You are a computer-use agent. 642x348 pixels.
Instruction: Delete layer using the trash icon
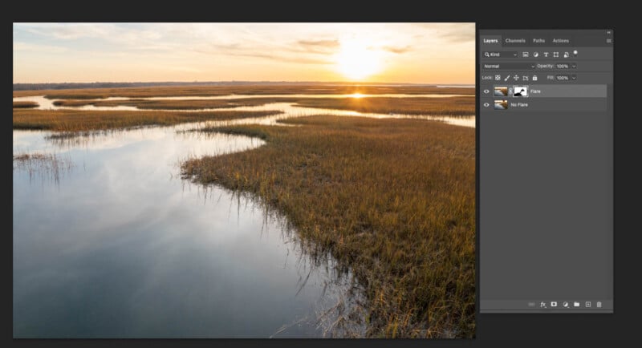599,305
